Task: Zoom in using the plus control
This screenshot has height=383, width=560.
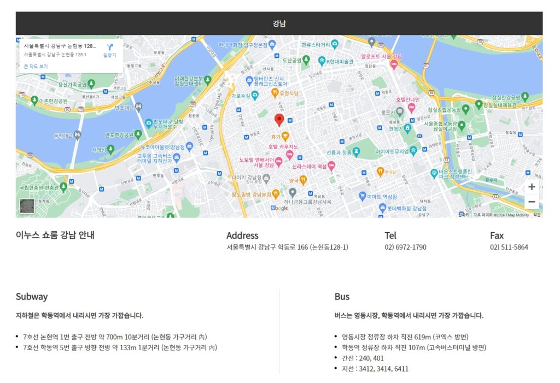Action: click(x=530, y=187)
